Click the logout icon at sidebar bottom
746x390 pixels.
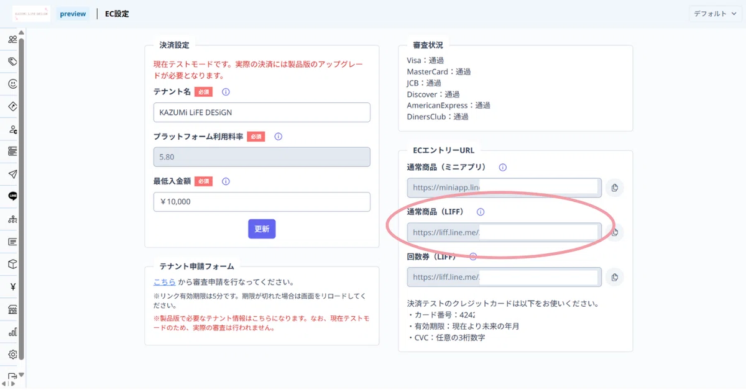pyautogui.click(x=12, y=376)
